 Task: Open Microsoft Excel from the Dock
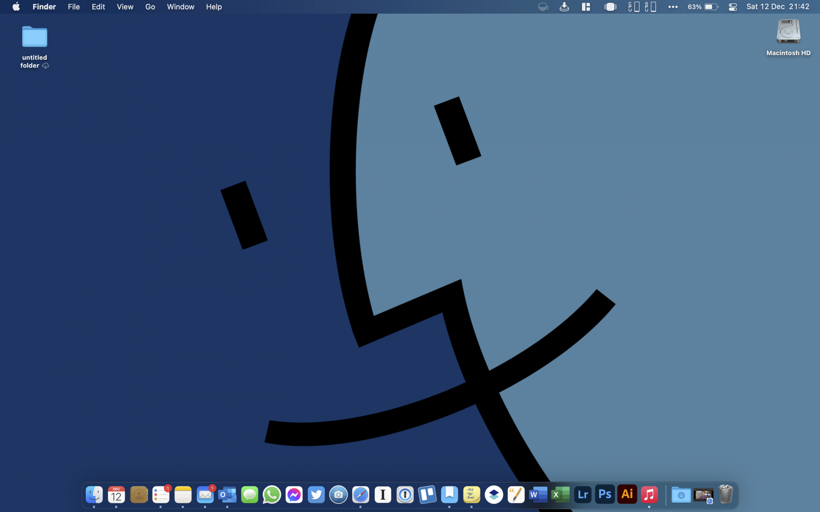pos(560,494)
